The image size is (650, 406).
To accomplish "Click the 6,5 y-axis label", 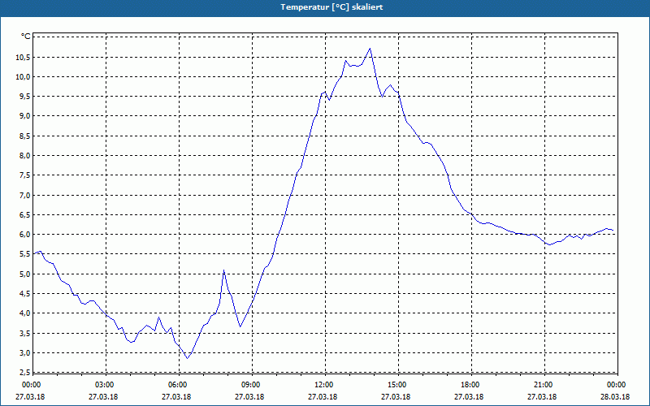I will (x=25, y=214).
